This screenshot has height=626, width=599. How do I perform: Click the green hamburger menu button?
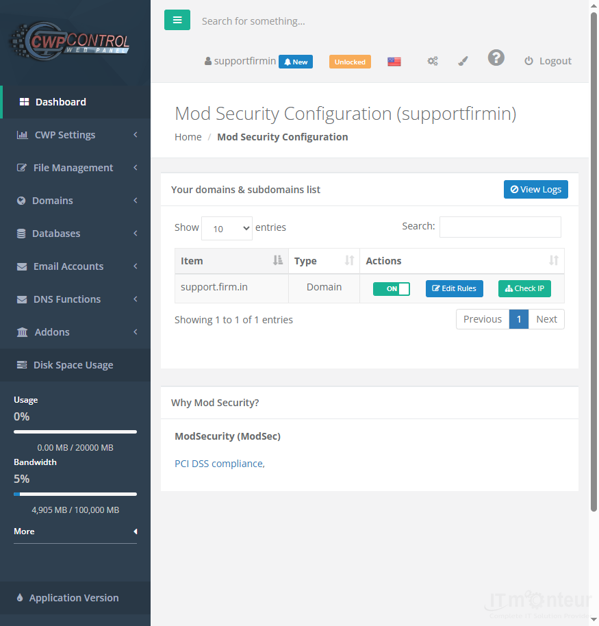tap(177, 20)
